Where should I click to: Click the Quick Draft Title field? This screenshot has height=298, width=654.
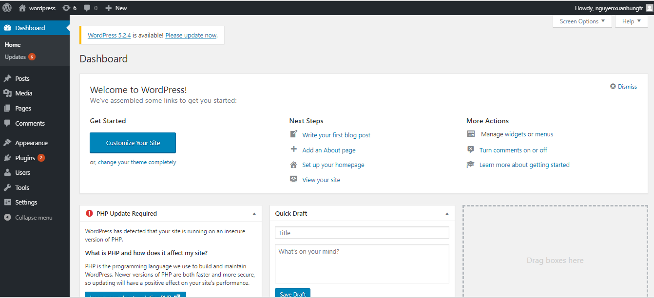click(362, 233)
